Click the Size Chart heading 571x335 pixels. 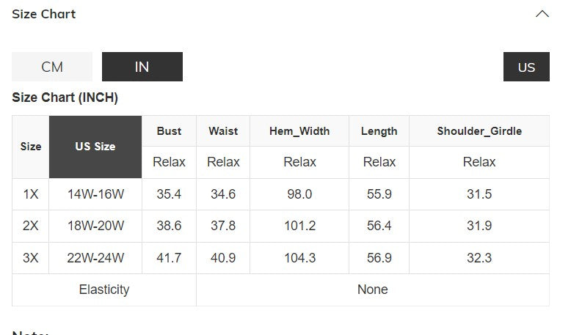click(44, 14)
